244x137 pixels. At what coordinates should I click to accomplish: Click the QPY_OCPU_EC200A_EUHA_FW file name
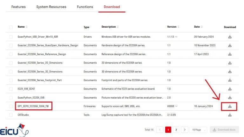pyautogui.click(x=33, y=106)
